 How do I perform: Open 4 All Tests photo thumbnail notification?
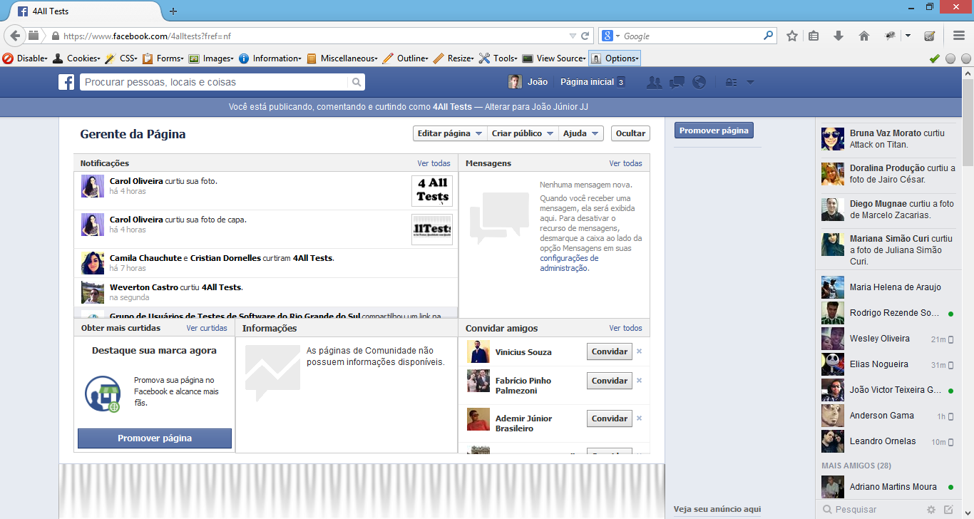click(x=432, y=191)
